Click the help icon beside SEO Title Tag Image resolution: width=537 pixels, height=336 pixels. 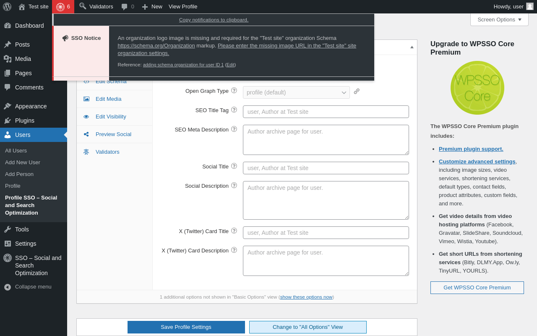tap(234, 110)
